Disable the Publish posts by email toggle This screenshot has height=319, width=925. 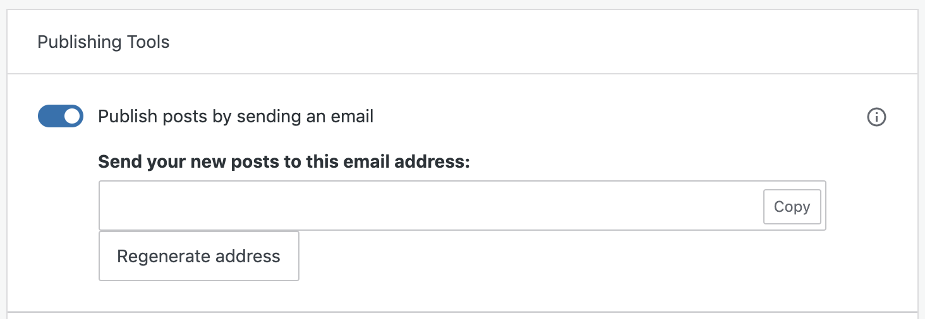click(x=61, y=116)
